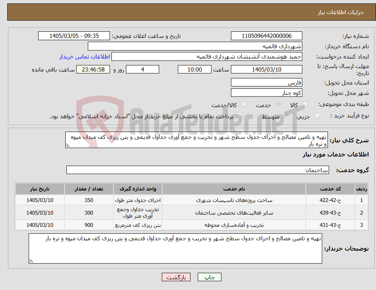Click تخریب و آماده‌سازی محوطه cell
The image size is (376, 290).
click(x=234, y=225)
